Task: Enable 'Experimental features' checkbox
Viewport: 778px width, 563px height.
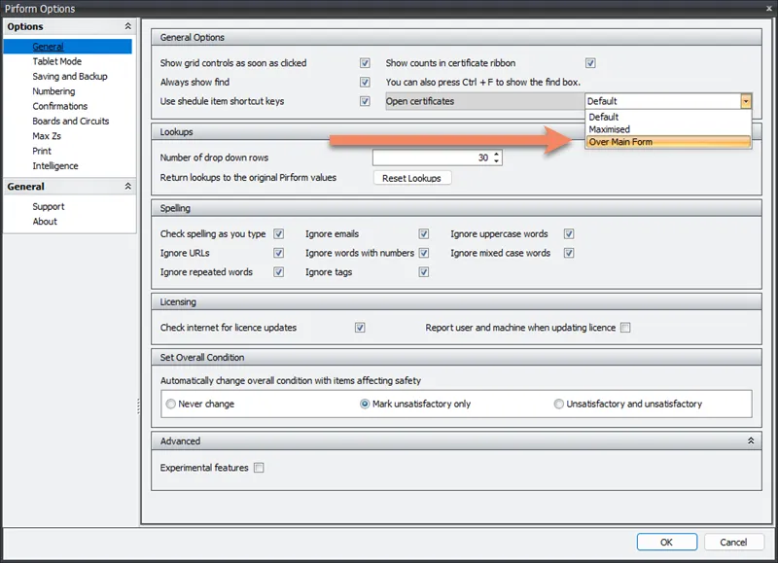Action: click(259, 468)
